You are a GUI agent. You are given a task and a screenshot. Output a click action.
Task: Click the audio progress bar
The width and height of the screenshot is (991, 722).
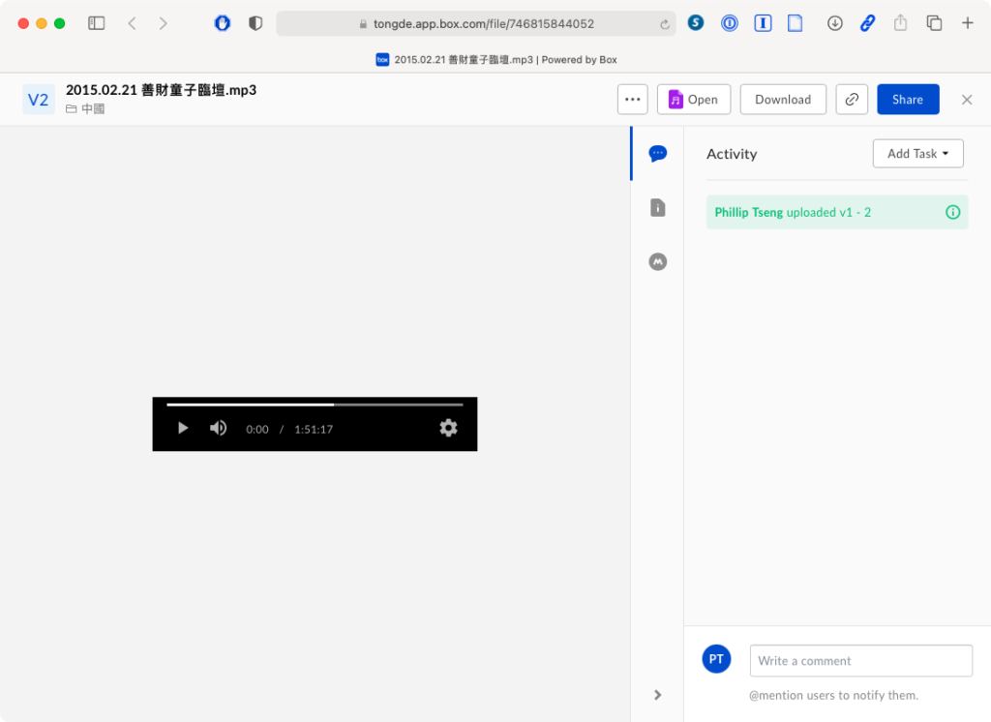point(315,405)
